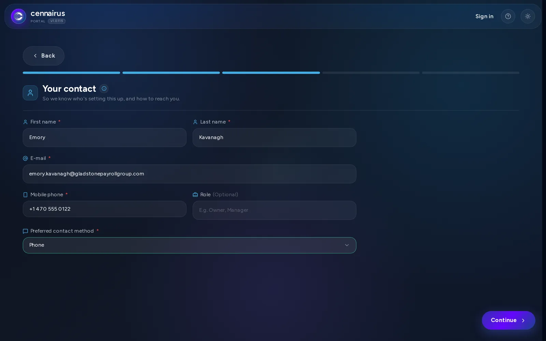Click the v1.0.115 version badge

click(57, 21)
